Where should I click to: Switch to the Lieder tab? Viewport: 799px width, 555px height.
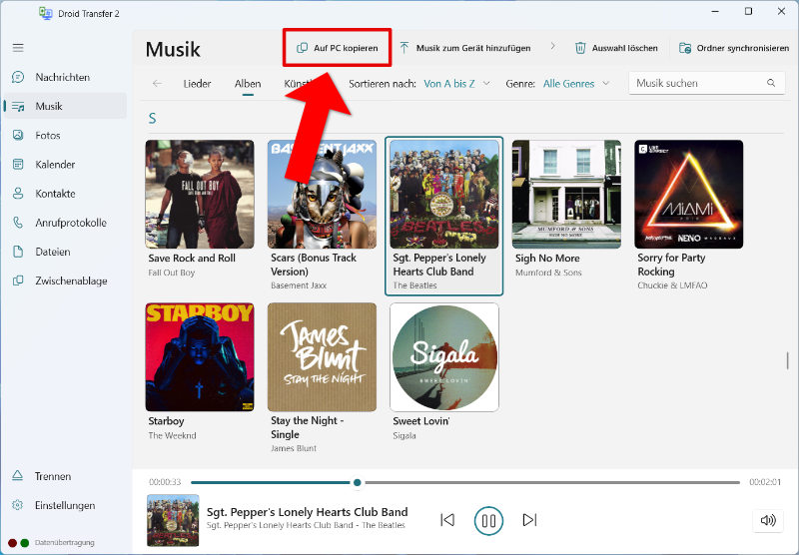(x=197, y=84)
